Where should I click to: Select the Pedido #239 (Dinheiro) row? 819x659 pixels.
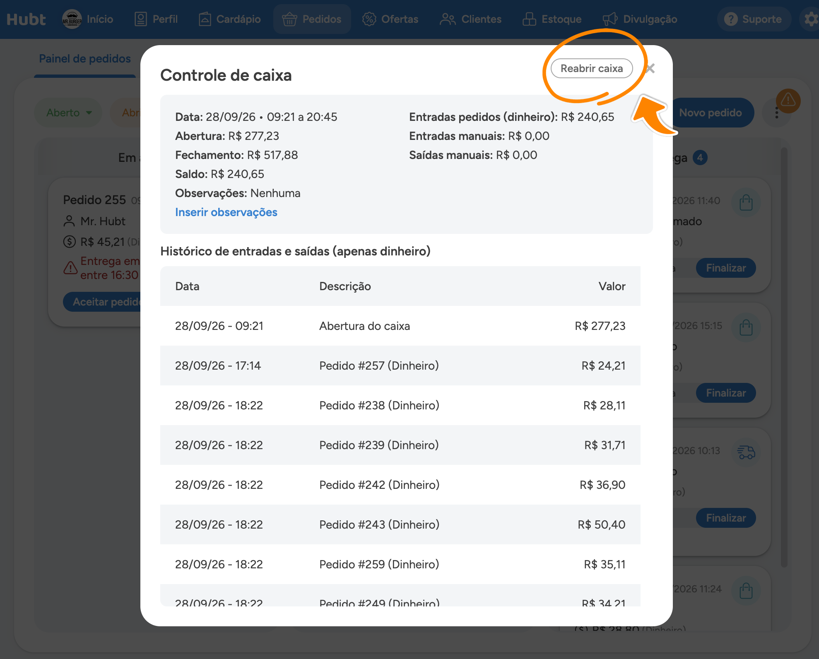tap(400, 445)
